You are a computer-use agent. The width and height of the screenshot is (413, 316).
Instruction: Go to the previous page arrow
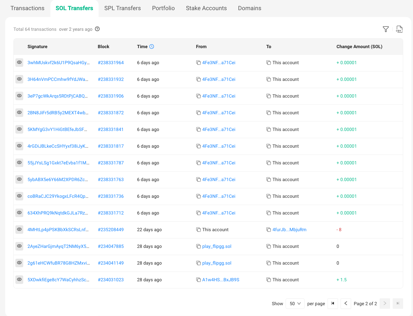pos(346,304)
